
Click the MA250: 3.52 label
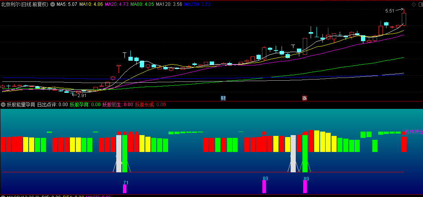[198, 4]
